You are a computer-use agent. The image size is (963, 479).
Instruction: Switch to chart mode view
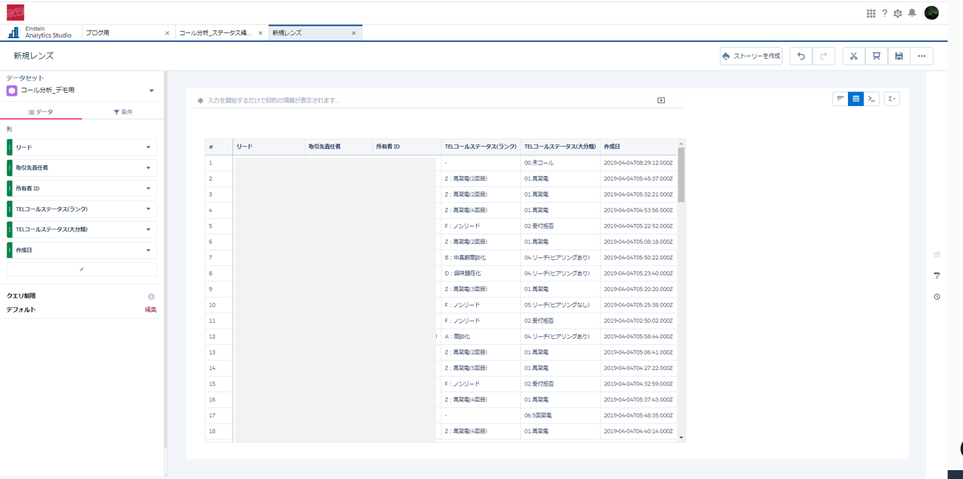click(840, 99)
